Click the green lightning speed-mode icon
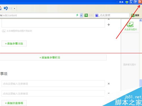This screenshot has width=142, height=106. [77, 15]
